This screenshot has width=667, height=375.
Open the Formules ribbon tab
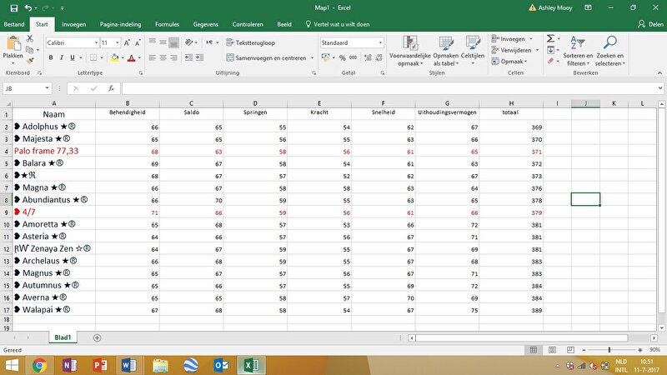tap(166, 25)
